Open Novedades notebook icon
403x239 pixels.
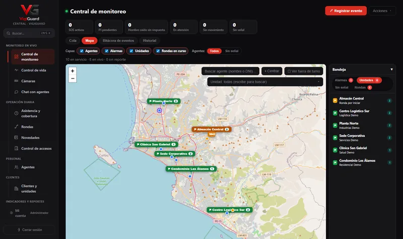click(x=16, y=137)
